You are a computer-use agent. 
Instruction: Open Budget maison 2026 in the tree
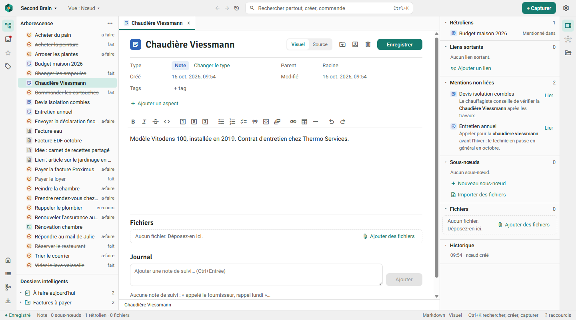pos(68,64)
